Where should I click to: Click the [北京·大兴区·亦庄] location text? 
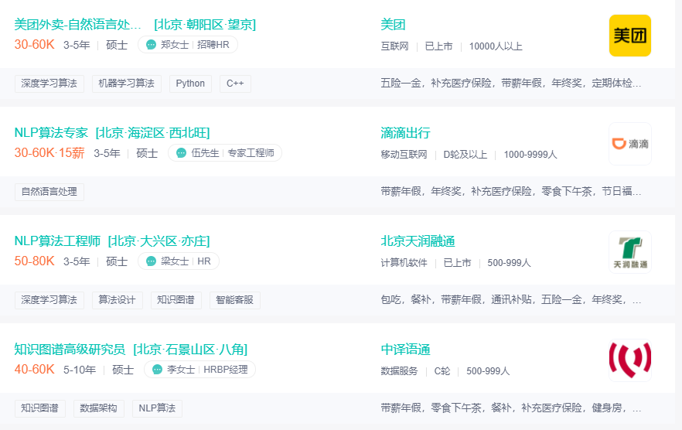point(159,241)
